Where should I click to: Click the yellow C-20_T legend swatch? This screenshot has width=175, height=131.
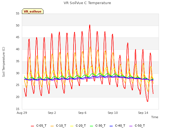[x=72, y=126]
